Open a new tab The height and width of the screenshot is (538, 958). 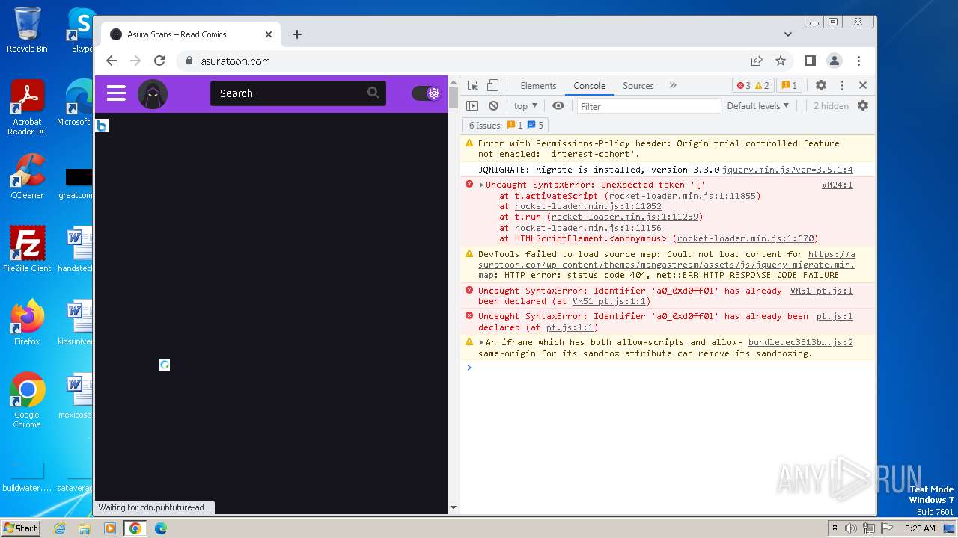[297, 34]
